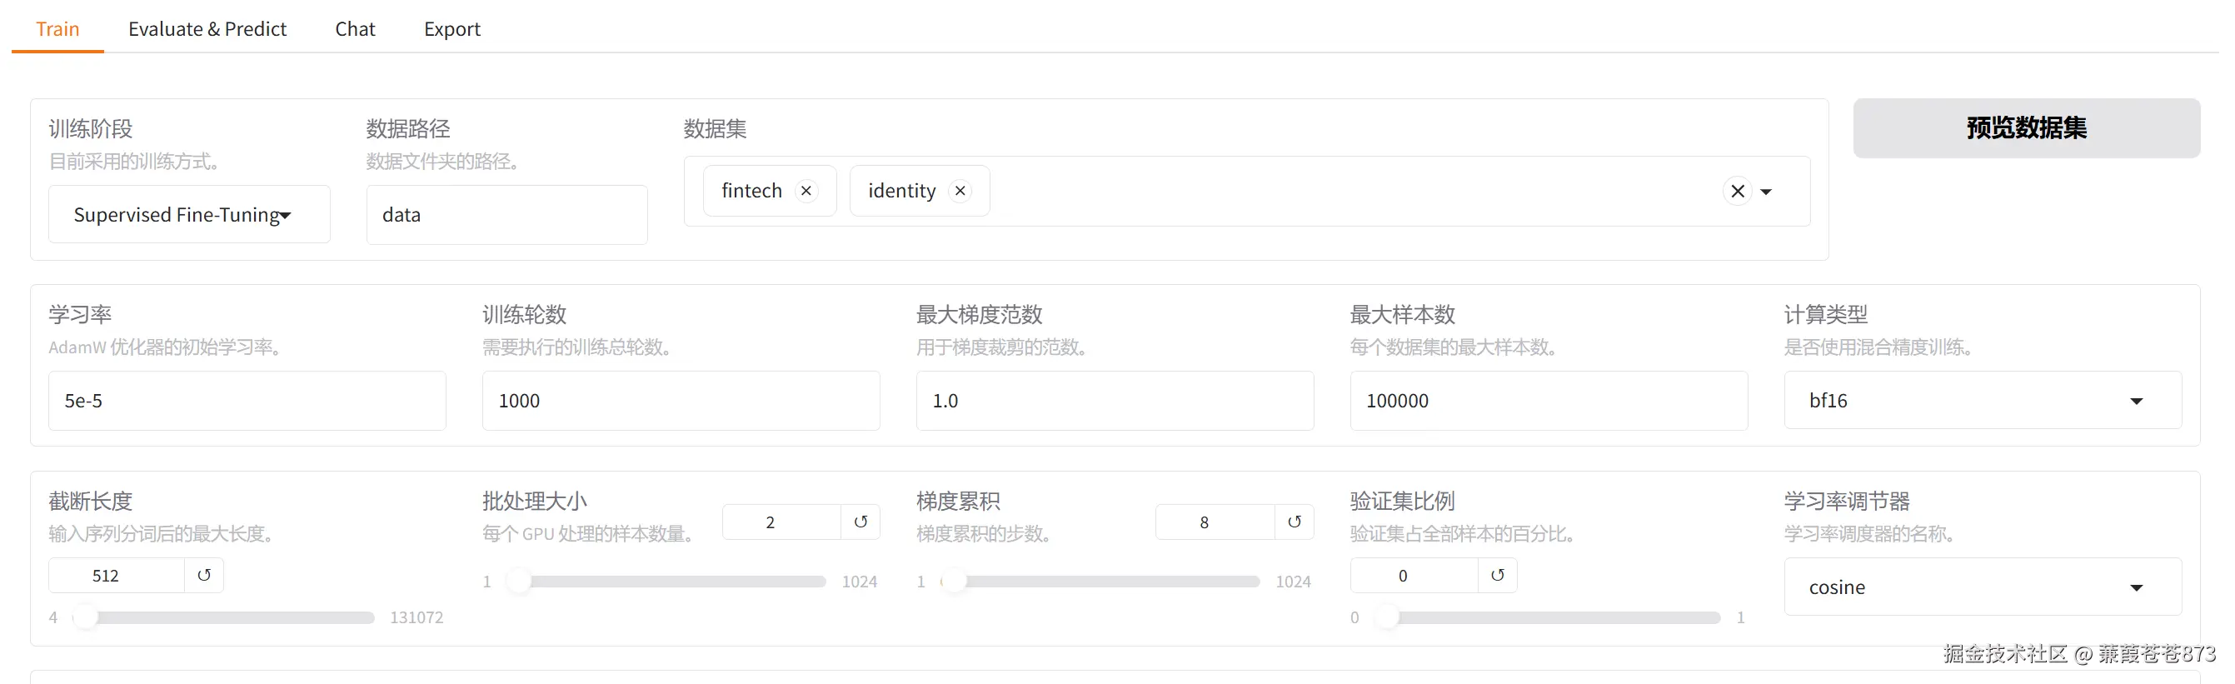
Task: Remove the identity dataset tag
Action: 960,191
